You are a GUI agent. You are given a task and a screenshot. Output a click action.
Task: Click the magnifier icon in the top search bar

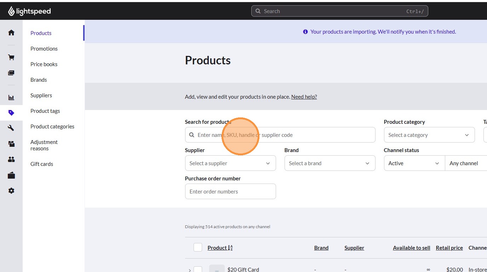click(x=258, y=11)
